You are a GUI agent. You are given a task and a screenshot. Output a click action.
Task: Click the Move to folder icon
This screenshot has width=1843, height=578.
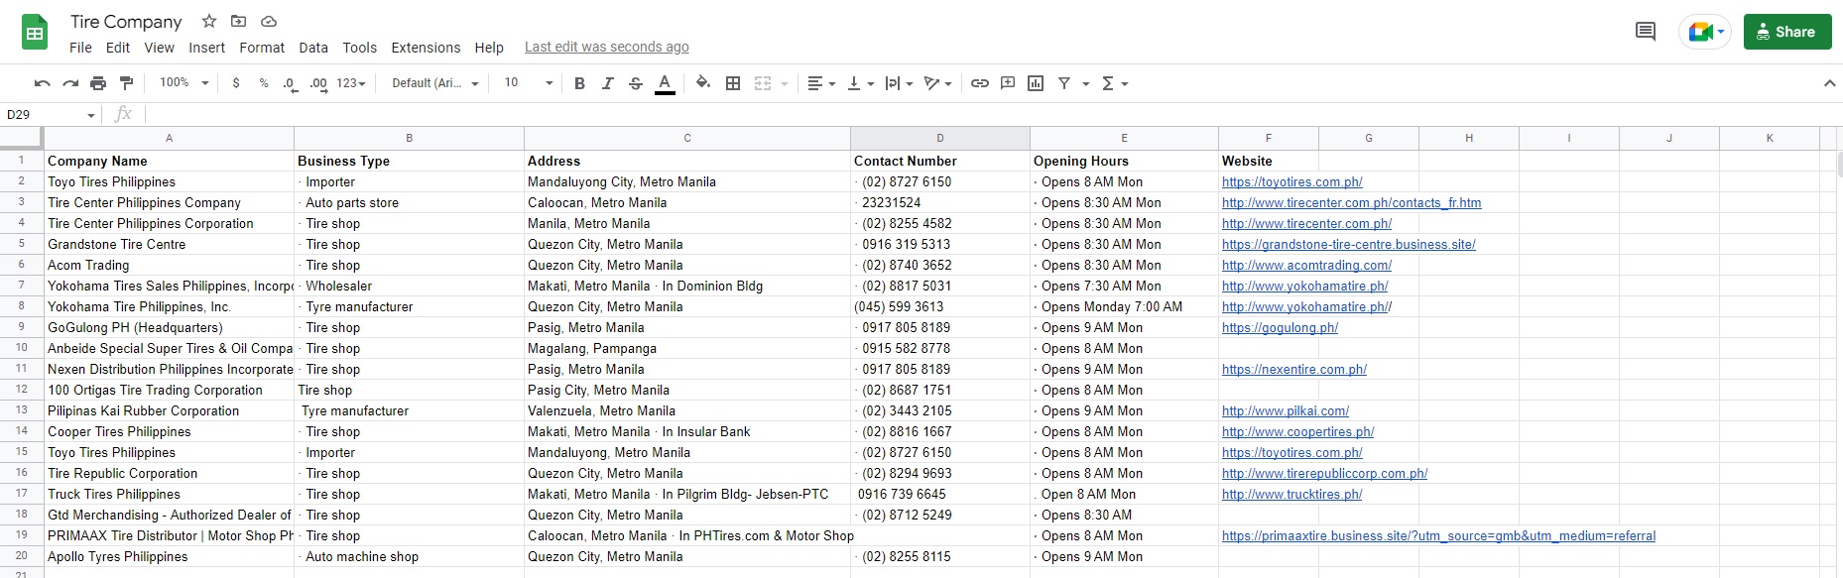[238, 21]
